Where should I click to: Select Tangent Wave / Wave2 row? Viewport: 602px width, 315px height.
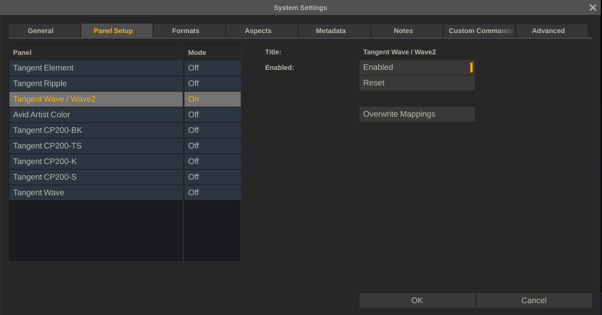96,99
